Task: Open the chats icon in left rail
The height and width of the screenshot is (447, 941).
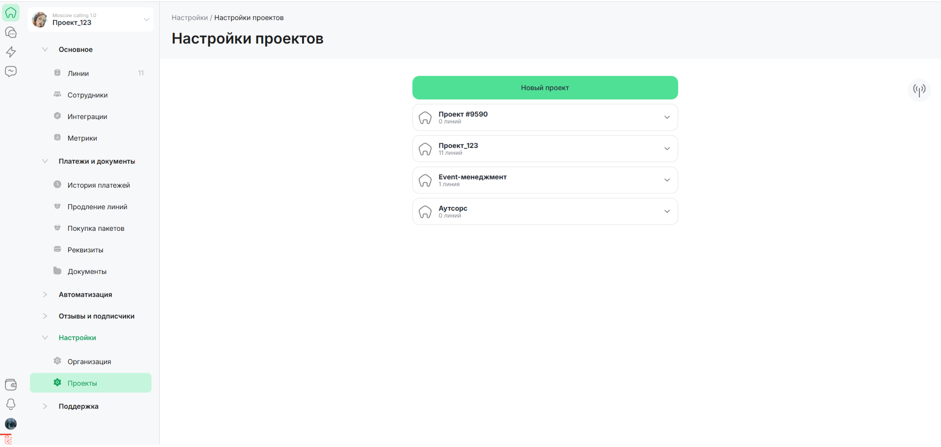Action: point(11,32)
